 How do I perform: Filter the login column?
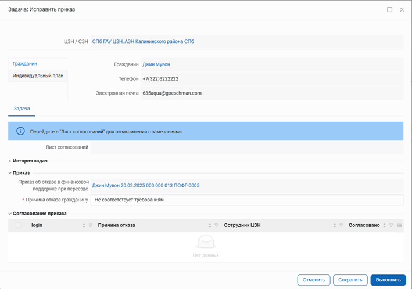[x=90, y=225]
